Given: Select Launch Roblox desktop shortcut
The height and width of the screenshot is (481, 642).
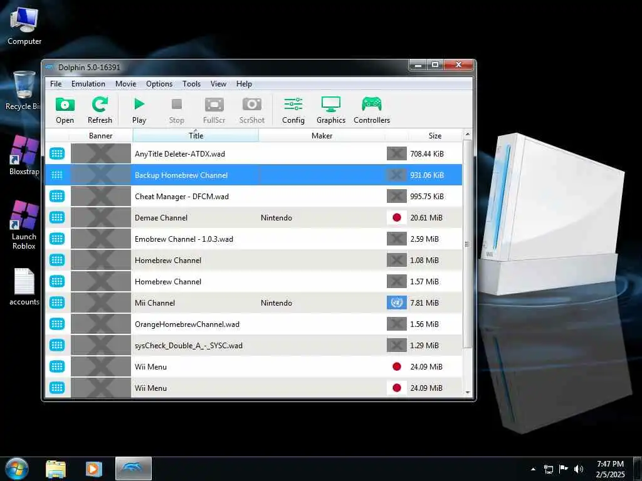Looking at the screenshot, I should pos(24,225).
